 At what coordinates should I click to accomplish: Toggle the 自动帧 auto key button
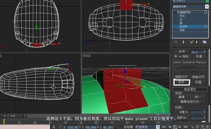pos(128,127)
